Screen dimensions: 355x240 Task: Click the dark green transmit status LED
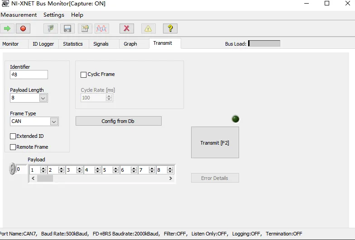click(235, 119)
